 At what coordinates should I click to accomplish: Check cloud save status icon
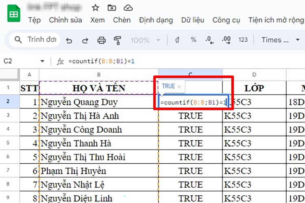(128, 8)
